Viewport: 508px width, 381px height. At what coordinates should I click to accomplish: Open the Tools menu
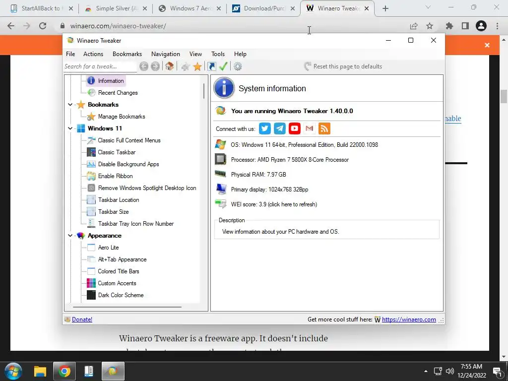218,54
